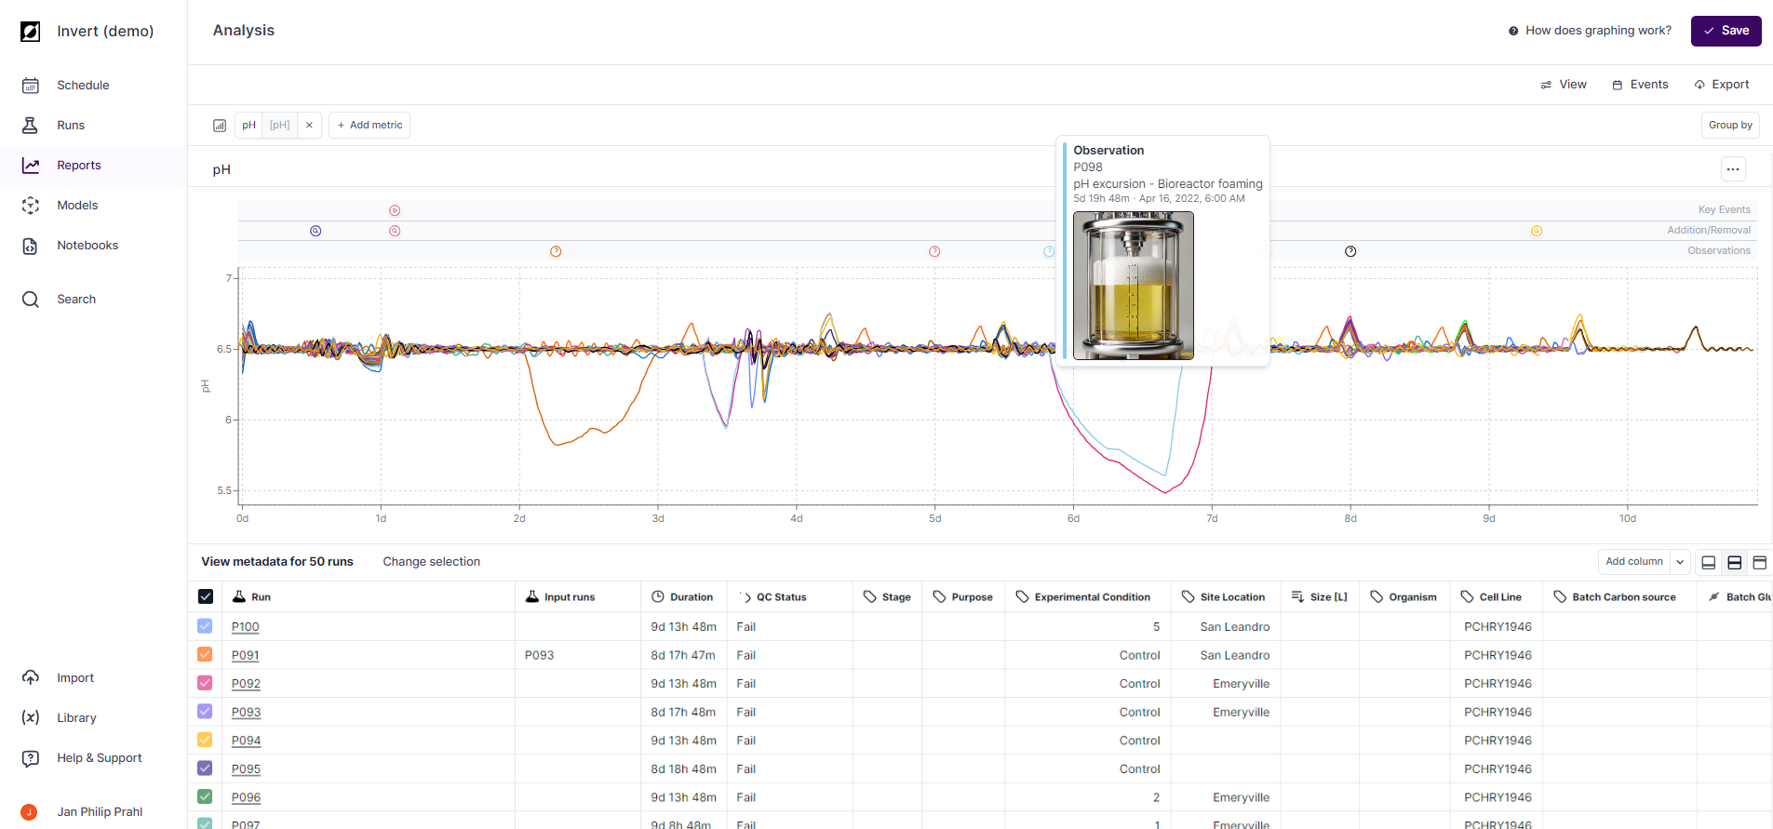Open Models from the sidebar icon

click(x=31, y=206)
